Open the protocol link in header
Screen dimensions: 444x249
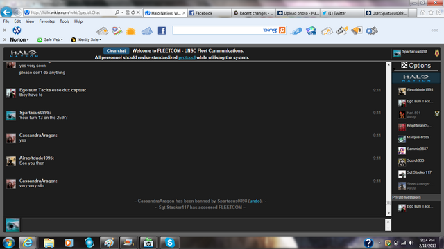point(187,57)
